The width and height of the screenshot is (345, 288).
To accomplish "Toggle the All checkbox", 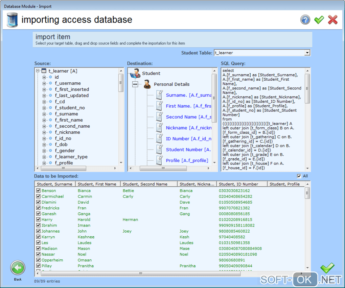I will point(299,176).
